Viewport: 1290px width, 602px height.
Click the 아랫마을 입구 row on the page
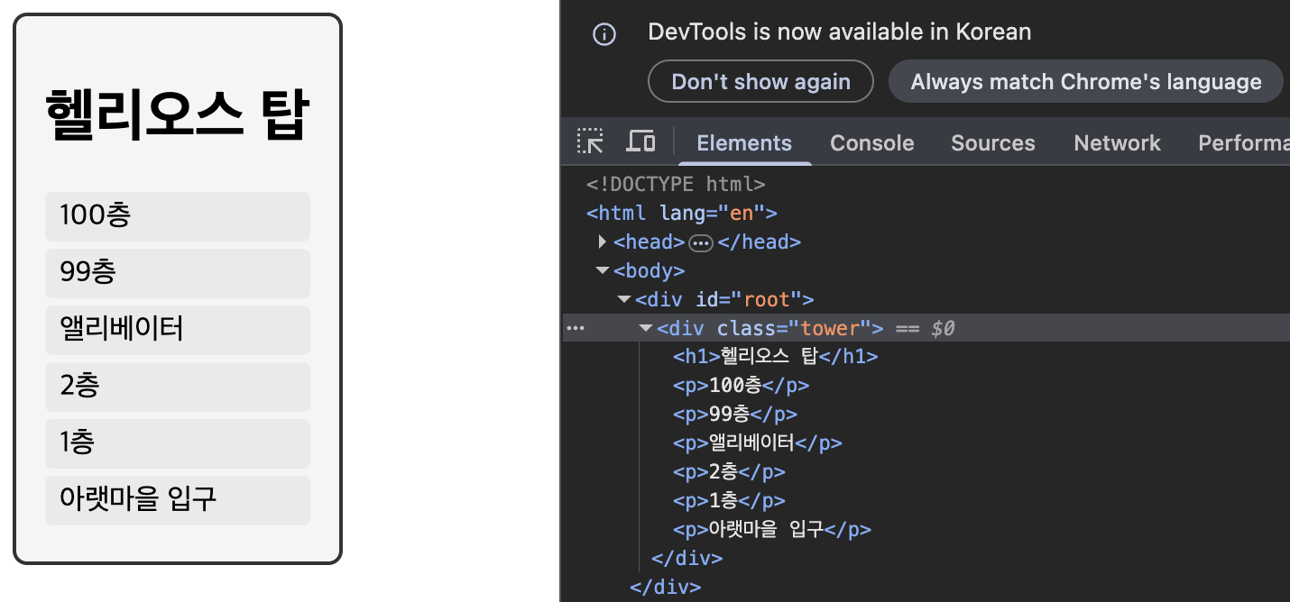click(x=178, y=500)
